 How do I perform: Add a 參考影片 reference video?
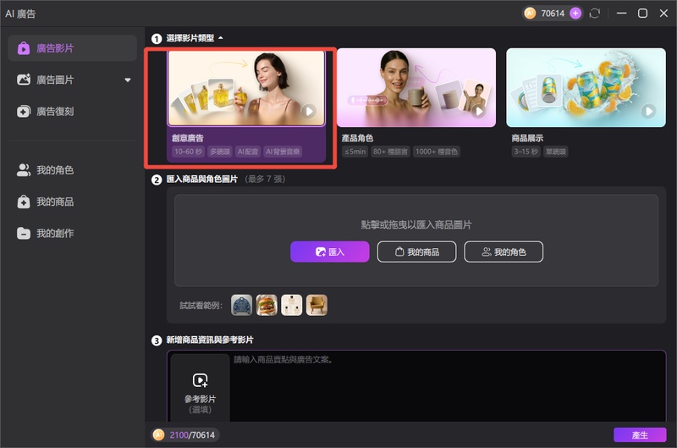point(200,388)
